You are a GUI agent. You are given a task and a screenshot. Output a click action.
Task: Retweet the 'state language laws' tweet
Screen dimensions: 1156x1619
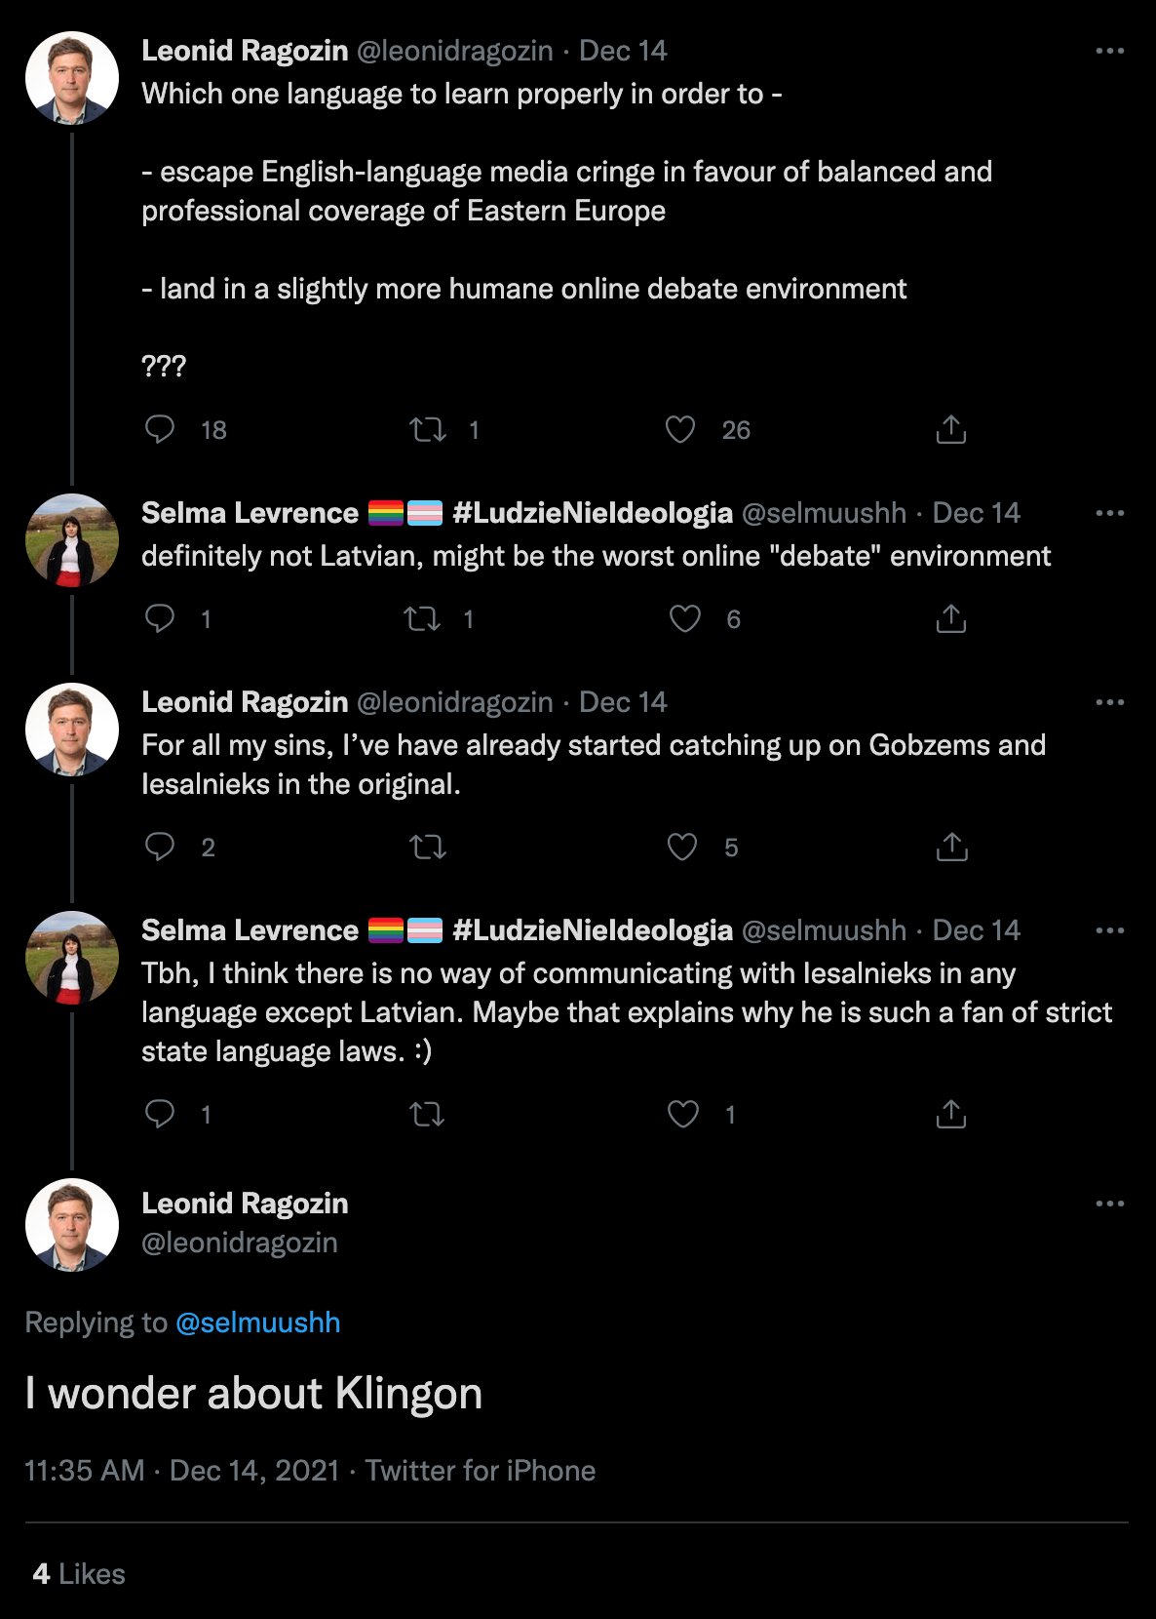coord(428,1114)
